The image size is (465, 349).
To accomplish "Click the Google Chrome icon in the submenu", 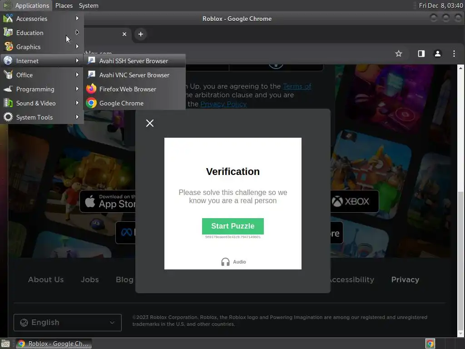I will [x=91, y=103].
